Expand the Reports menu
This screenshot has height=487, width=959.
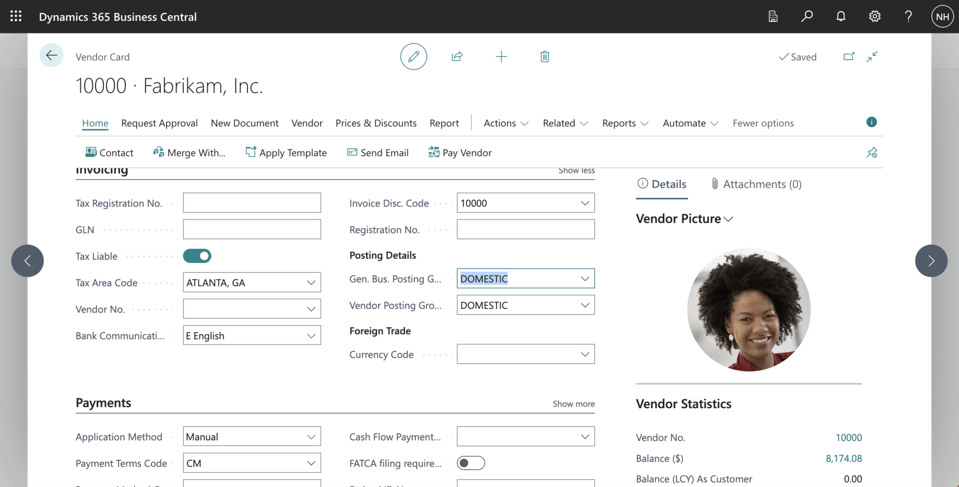(625, 123)
